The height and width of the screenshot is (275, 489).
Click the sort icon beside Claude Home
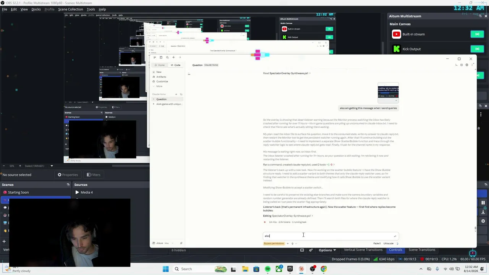click(x=181, y=94)
